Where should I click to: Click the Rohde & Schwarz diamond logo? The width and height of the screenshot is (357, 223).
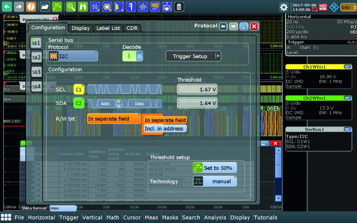(334, 7)
